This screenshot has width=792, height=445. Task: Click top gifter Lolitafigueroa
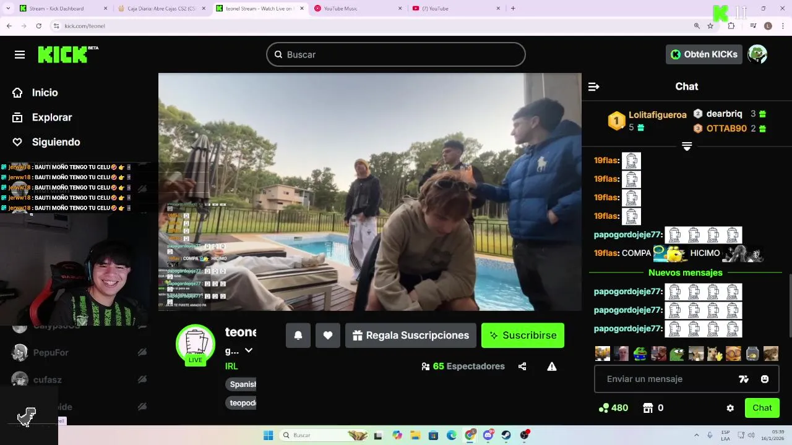(x=657, y=115)
